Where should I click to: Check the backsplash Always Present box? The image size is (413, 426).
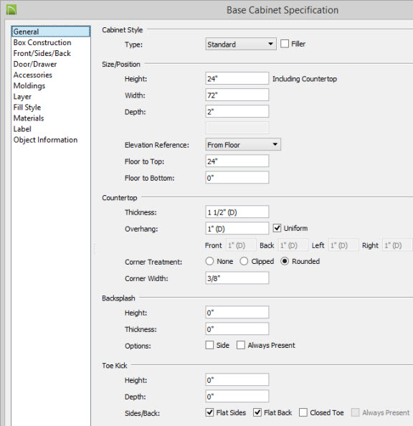click(x=241, y=345)
